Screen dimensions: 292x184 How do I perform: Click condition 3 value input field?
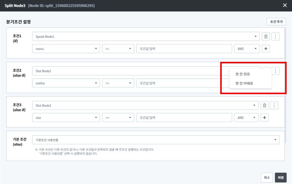184,118
